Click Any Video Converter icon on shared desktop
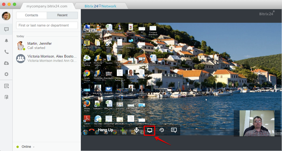The height and width of the screenshot is (151, 282). (98, 121)
